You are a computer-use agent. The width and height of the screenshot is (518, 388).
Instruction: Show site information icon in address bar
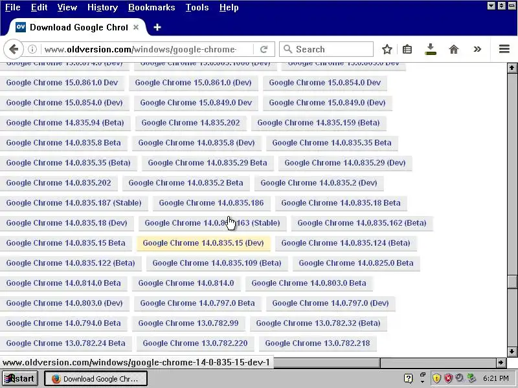coord(32,49)
